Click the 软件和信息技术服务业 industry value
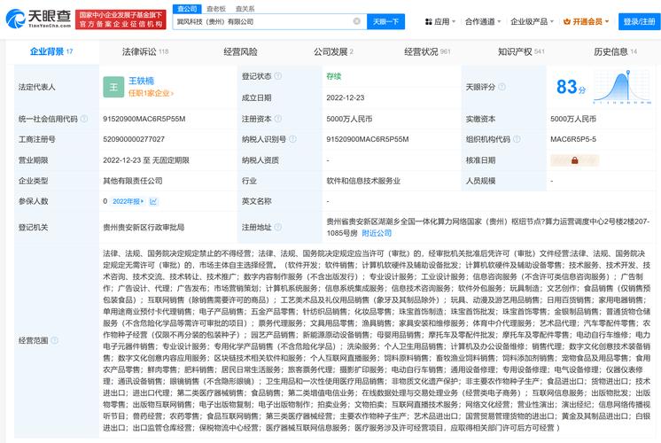Viewport: 661px width, 443px height. 363,181
